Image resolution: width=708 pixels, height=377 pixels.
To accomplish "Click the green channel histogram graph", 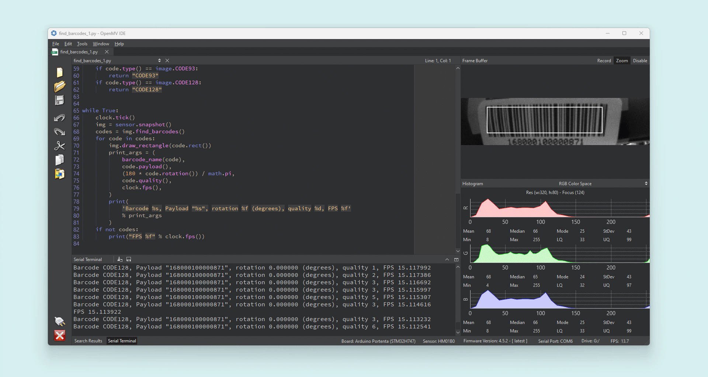I will coord(559,253).
